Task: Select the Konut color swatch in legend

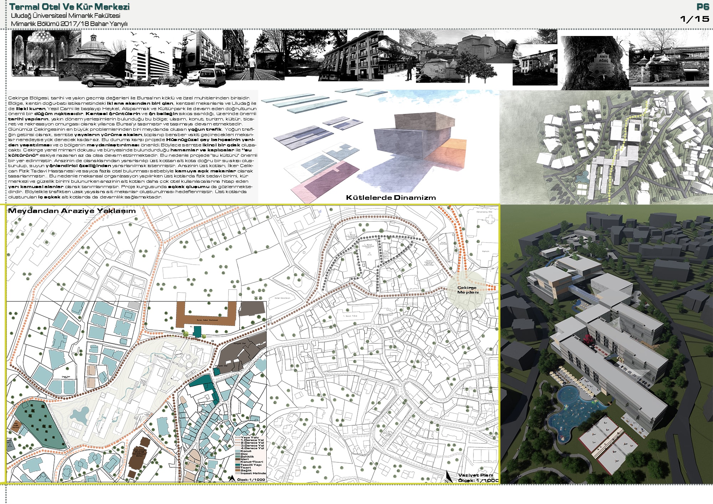Action: (x=238, y=451)
